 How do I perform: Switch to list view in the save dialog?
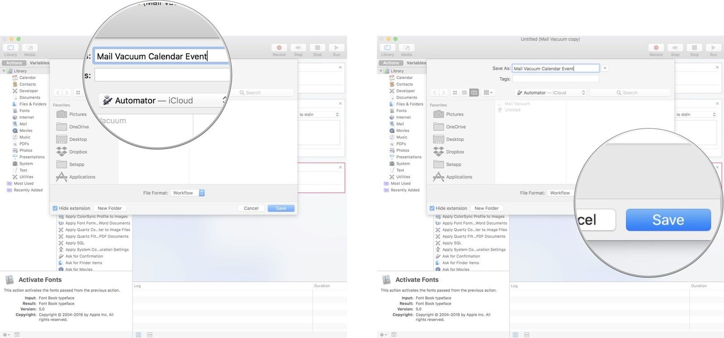pyautogui.click(x=464, y=93)
